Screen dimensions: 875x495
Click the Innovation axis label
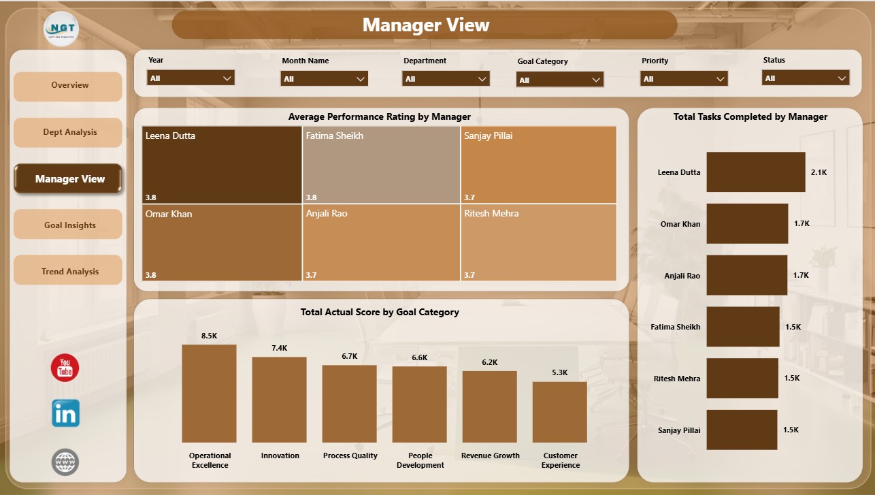click(280, 456)
